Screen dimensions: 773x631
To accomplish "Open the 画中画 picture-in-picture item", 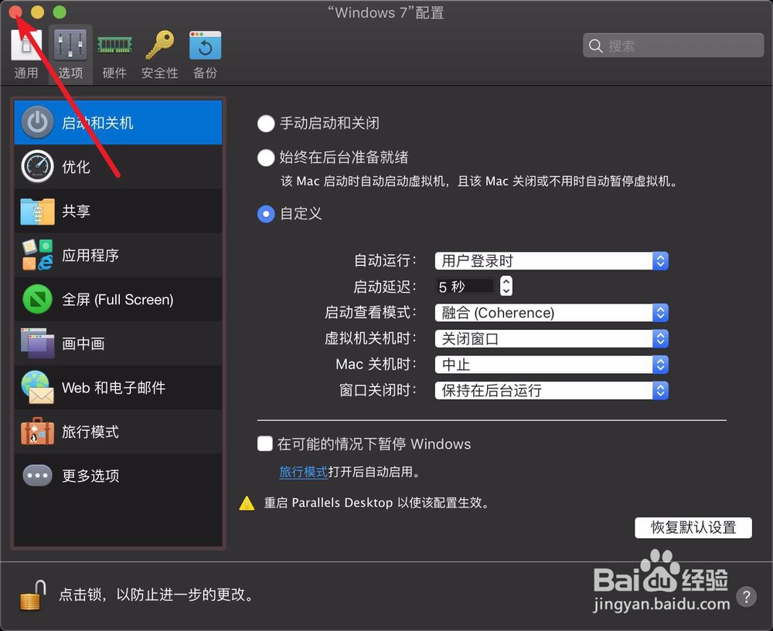I will pos(117,344).
